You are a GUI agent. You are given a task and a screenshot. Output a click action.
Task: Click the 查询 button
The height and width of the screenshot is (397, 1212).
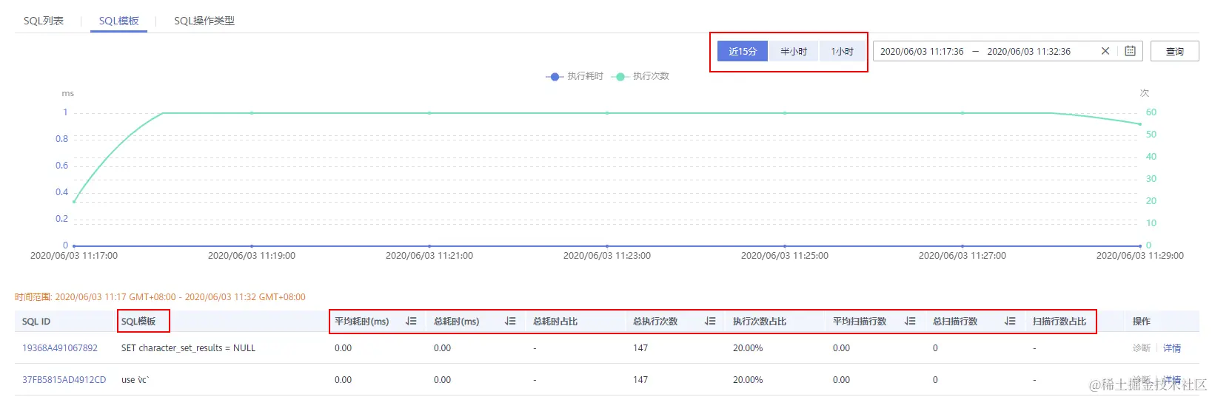pyautogui.click(x=1174, y=51)
